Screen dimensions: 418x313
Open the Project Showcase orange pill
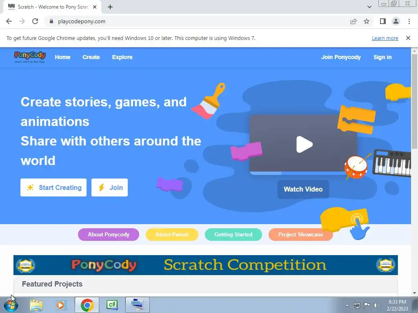(301, 234)
